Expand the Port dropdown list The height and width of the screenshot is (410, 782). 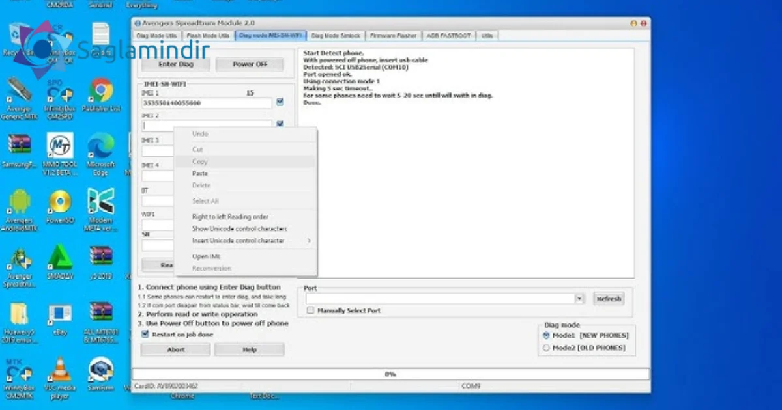click(x=579, y=298)
